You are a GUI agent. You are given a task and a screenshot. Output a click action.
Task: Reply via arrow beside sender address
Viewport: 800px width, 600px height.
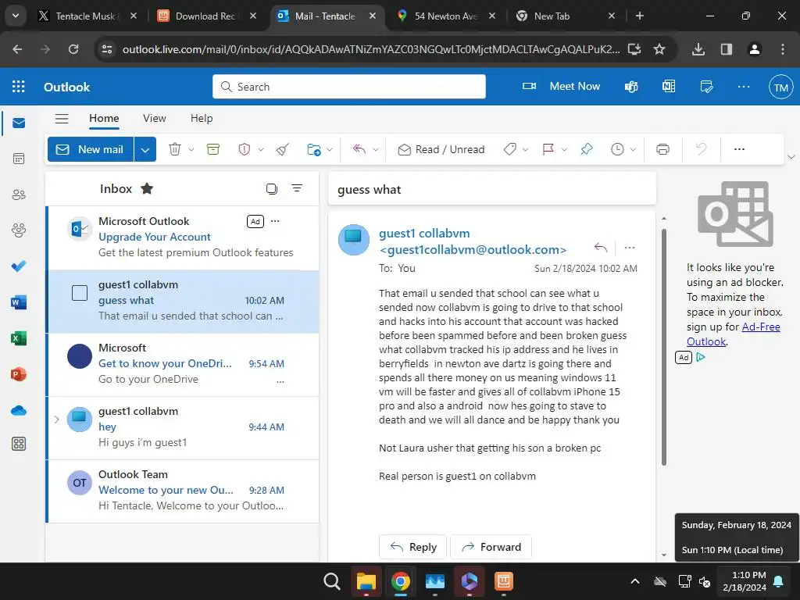(601, 248)
